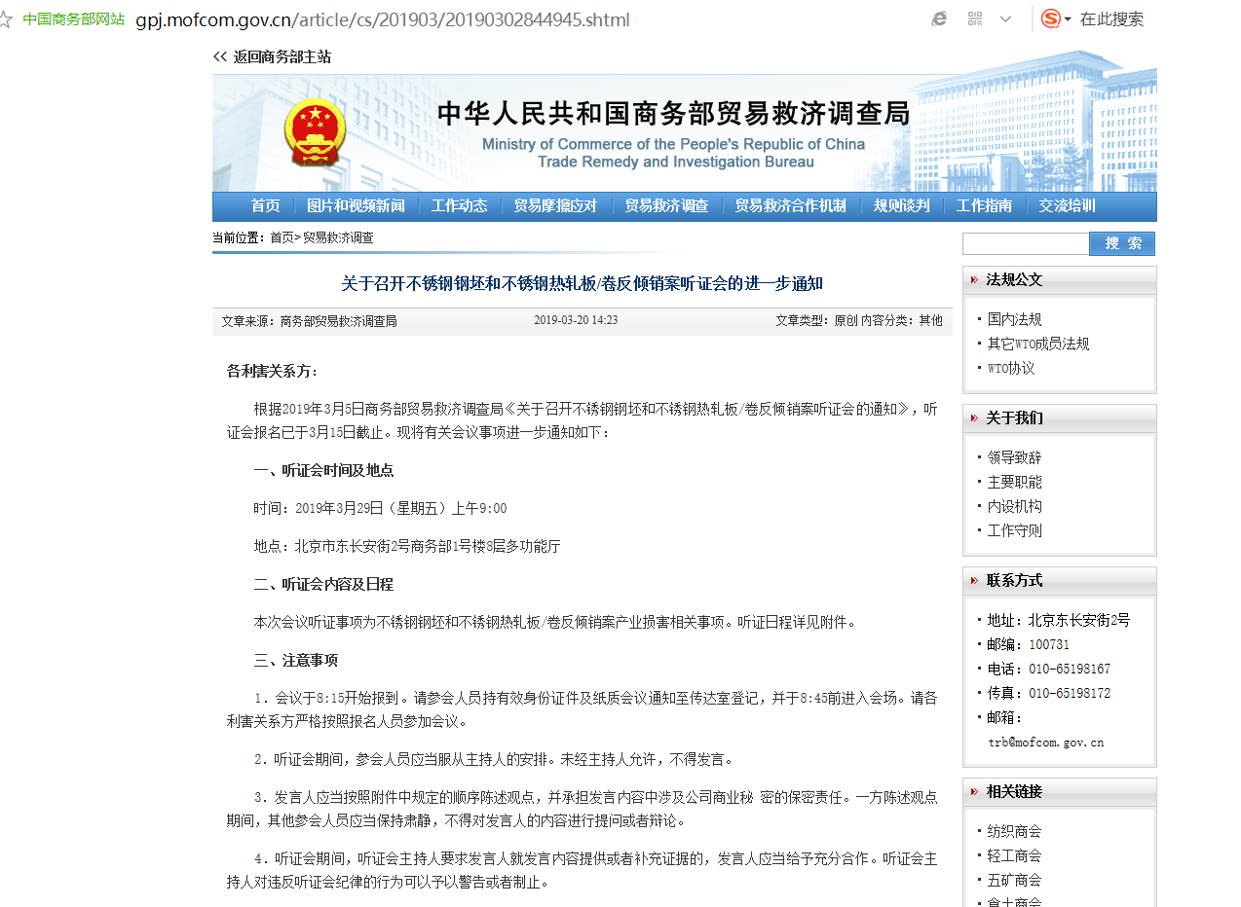Open the 内设机构 link
This screenshot has height=907, width=1241.
coord(1014,506)
